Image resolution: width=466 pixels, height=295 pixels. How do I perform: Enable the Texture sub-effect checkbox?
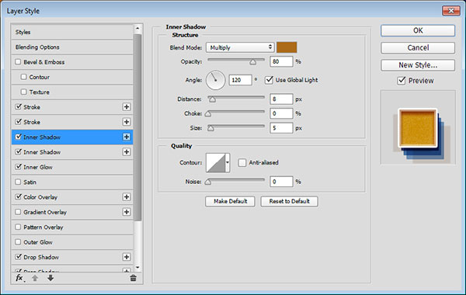(x=24, y=92)
